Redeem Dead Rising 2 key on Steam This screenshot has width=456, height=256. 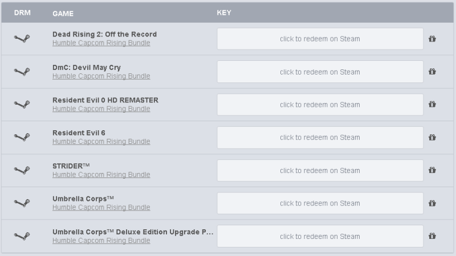pyautogui.click(x=320, y=39)
